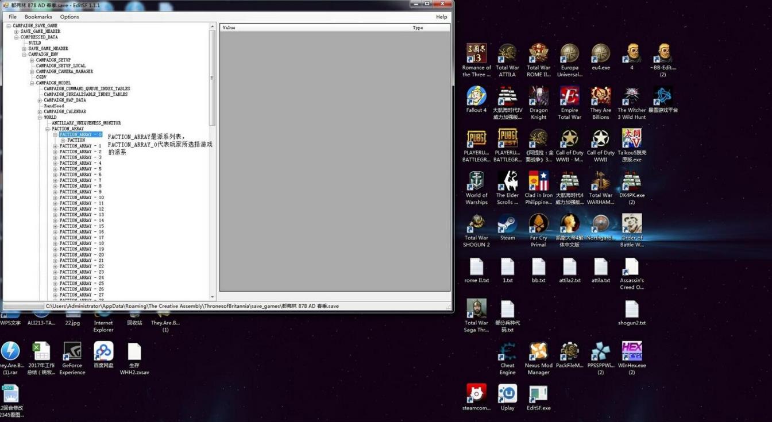
Task: Open the File menu
Action: point(13,17)
